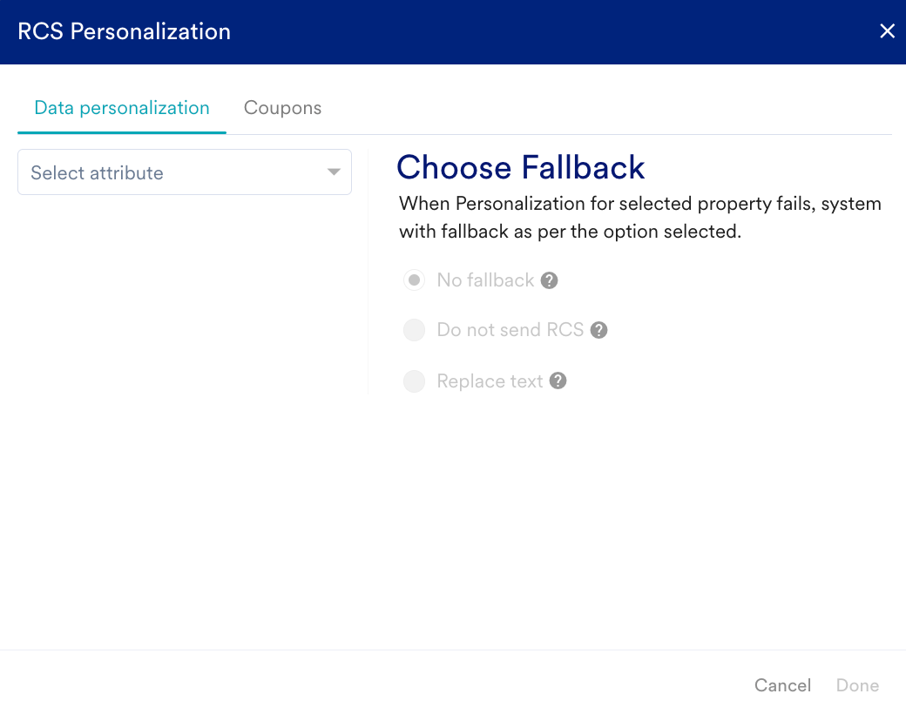Click the "Do not send RCS" label text
The width and height of the screenshot is (906, 714).
tap(510, 331)
